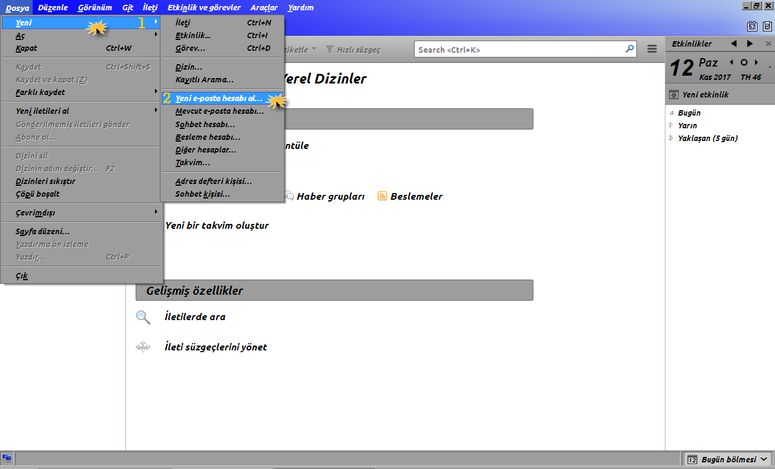The height and width of the screenshot is (469, 775).
Task: Select Sohbet hesabı from submenu
Action: click(222, 124)
